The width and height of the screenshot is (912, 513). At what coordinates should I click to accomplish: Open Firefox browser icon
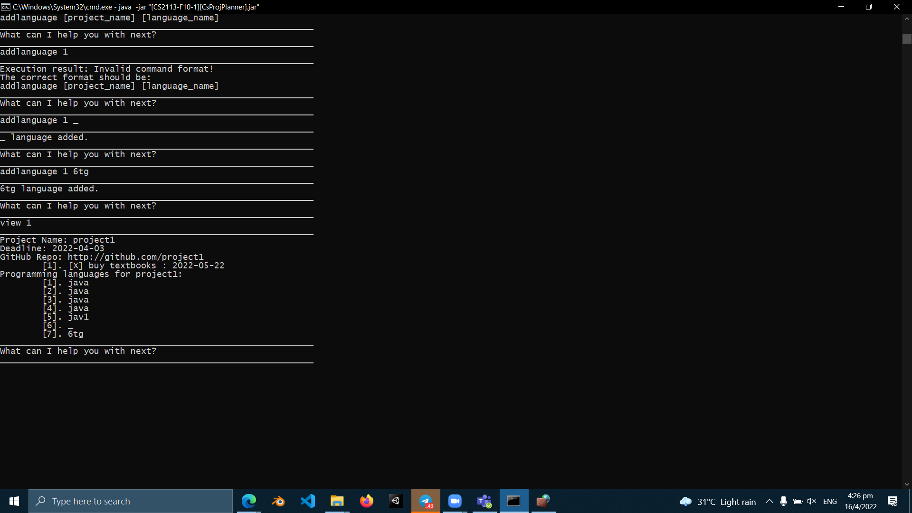pyautogui.click(x=367, y=501)
